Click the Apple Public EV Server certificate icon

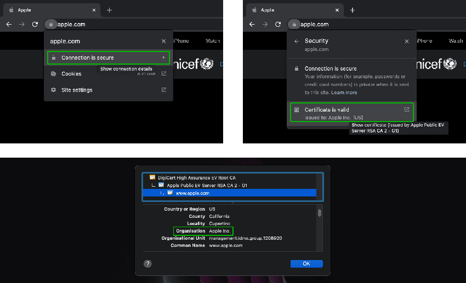pyautogui.click(x=161, y=185)
